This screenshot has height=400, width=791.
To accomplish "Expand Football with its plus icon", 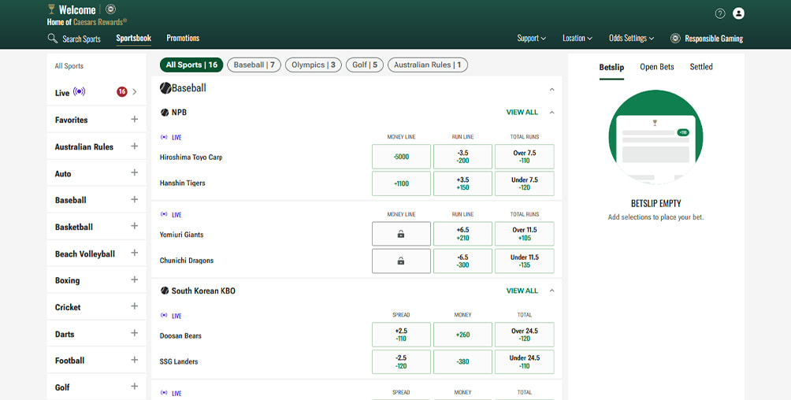I will click(x=134, y=360).
